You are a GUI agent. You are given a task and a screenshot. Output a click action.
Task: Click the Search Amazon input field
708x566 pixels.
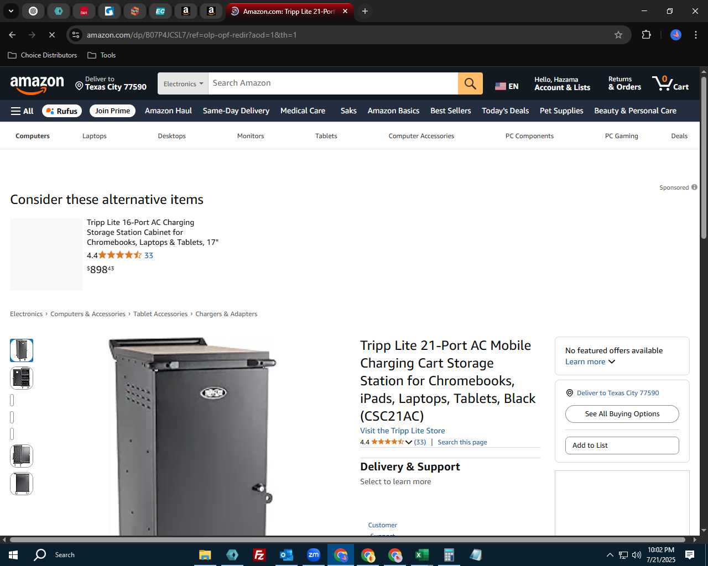click(x=333, y=83)
